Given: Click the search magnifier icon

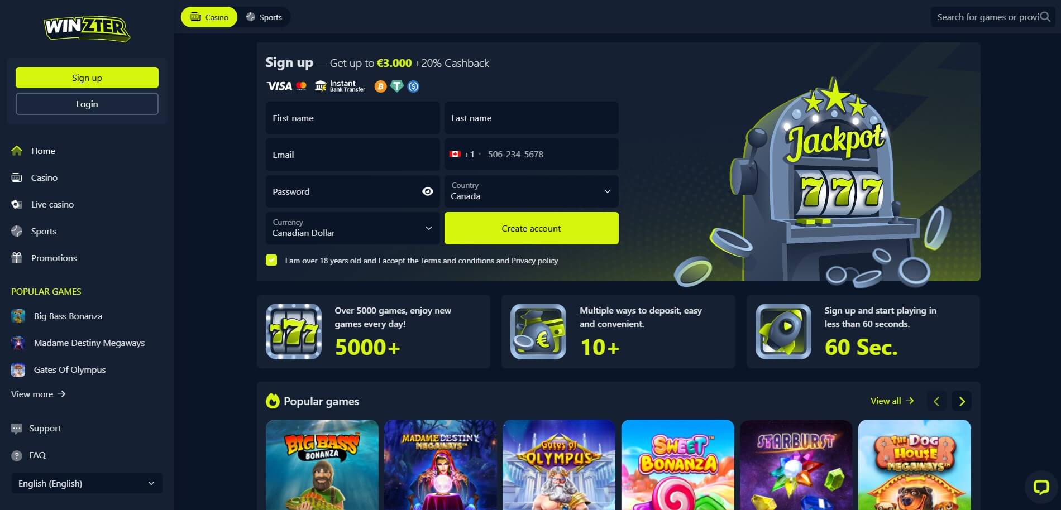Looking at the screenshot, I should [x=1045, y=17].
